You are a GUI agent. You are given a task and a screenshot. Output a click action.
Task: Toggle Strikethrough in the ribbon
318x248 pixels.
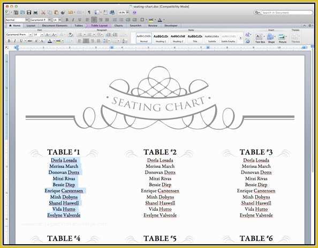(29, 41)
